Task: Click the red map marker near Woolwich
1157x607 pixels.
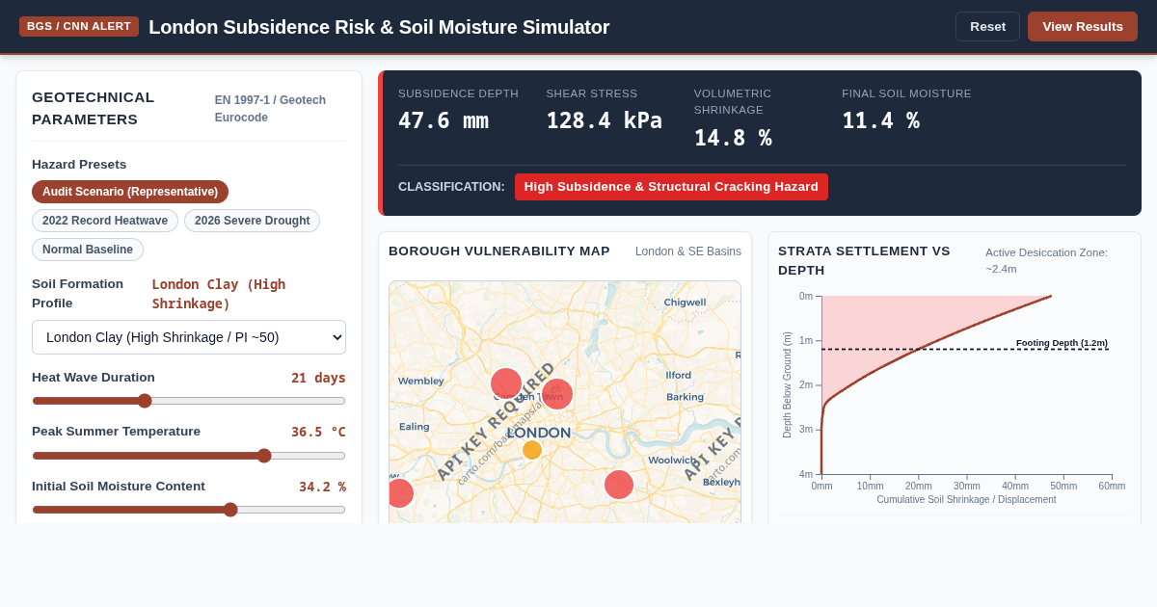Action: (x=619, y=485)
